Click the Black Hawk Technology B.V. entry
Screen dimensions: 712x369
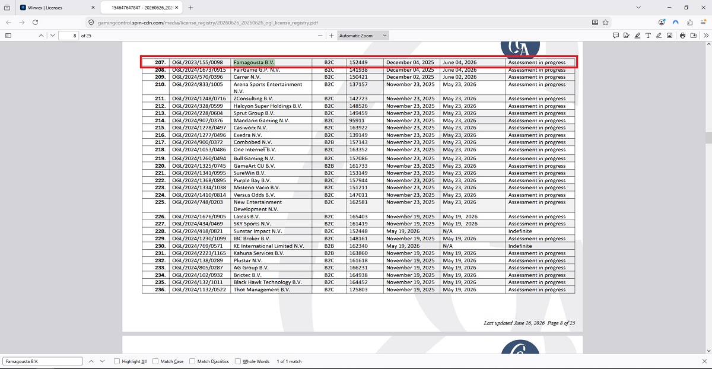click(267, 282)
